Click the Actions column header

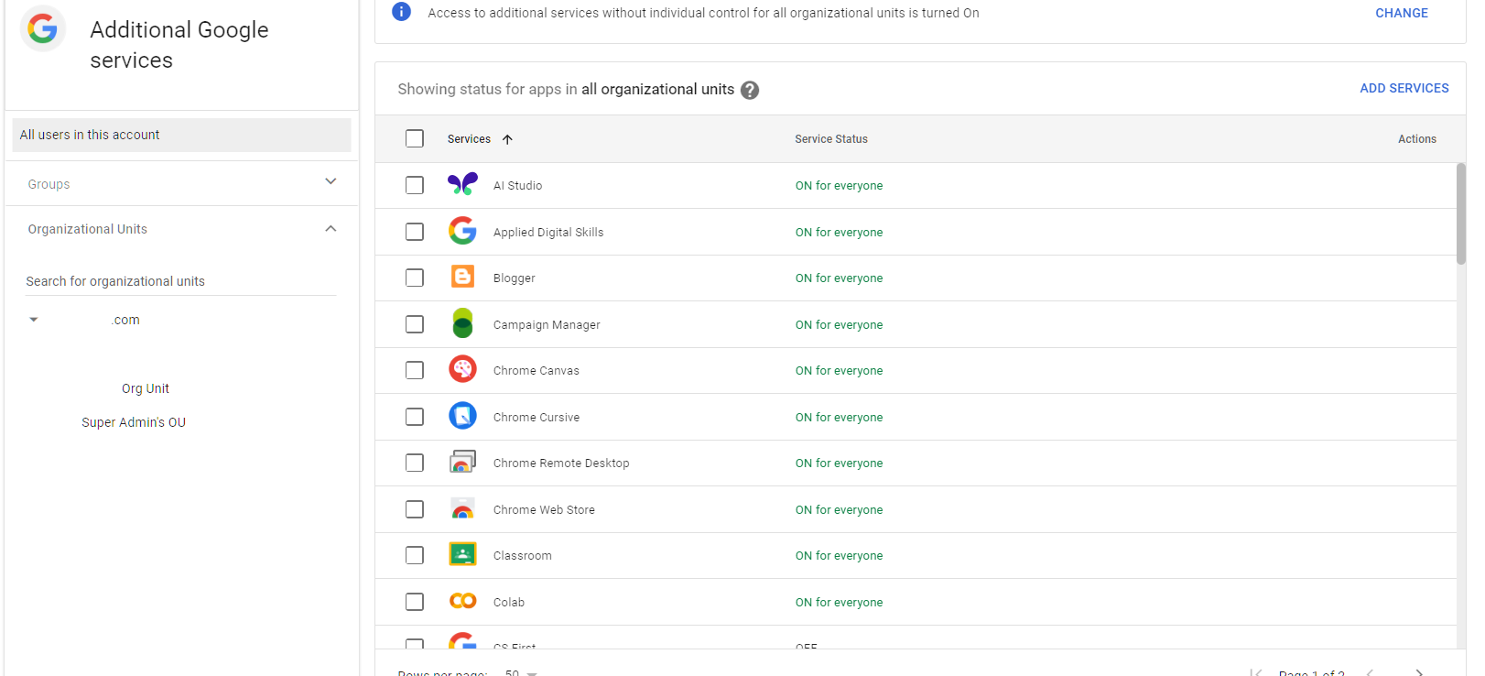1416,139
